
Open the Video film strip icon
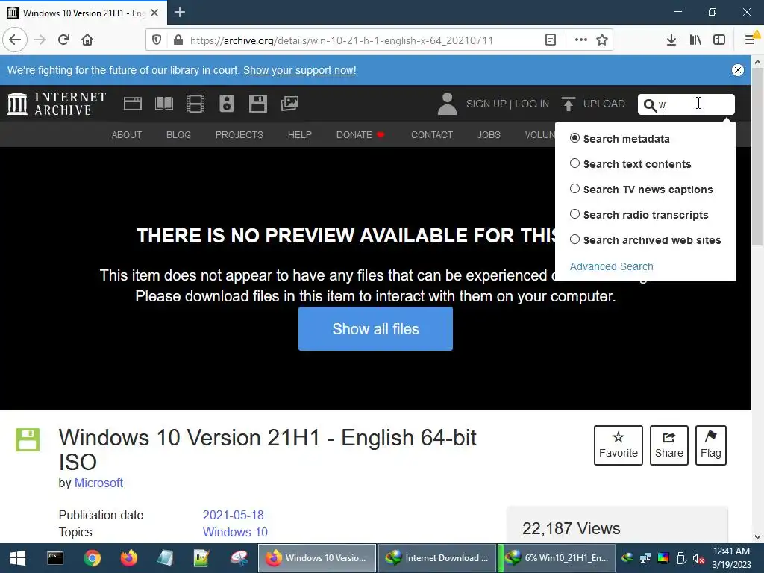195,104
